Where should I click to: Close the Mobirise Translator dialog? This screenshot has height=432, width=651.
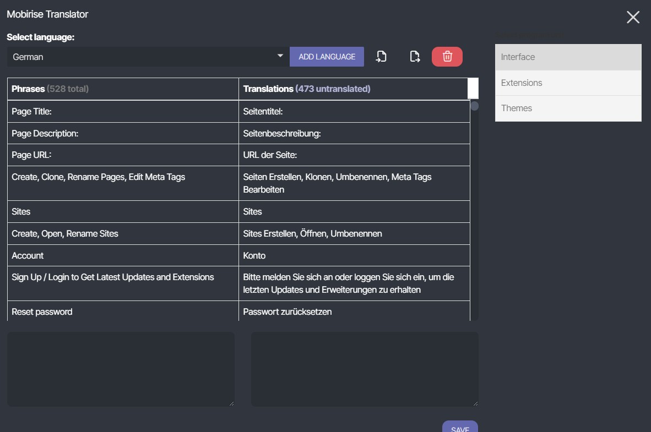[633, 18]
